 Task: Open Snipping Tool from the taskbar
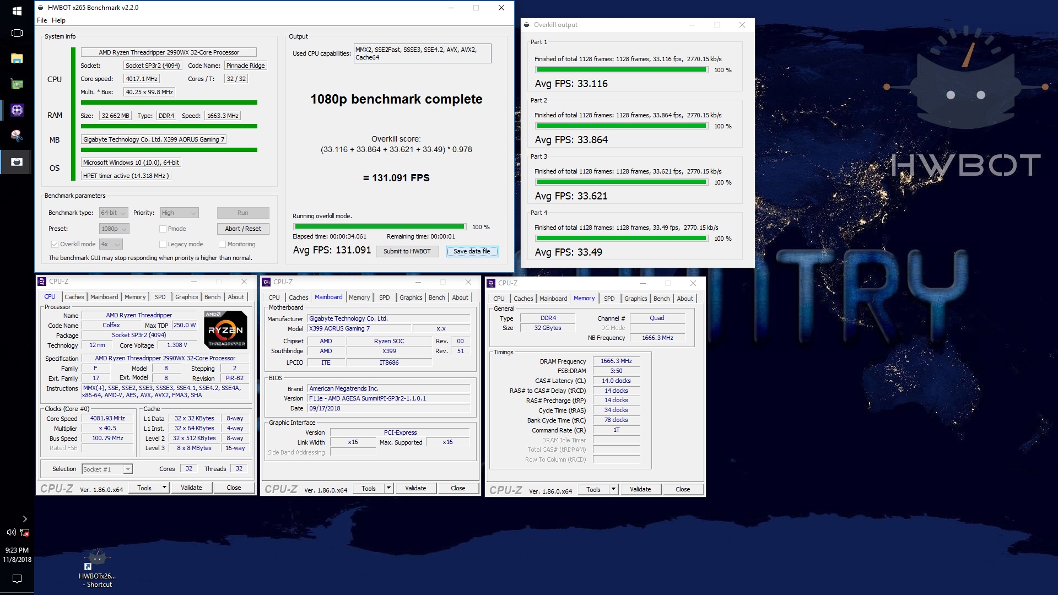17,136
